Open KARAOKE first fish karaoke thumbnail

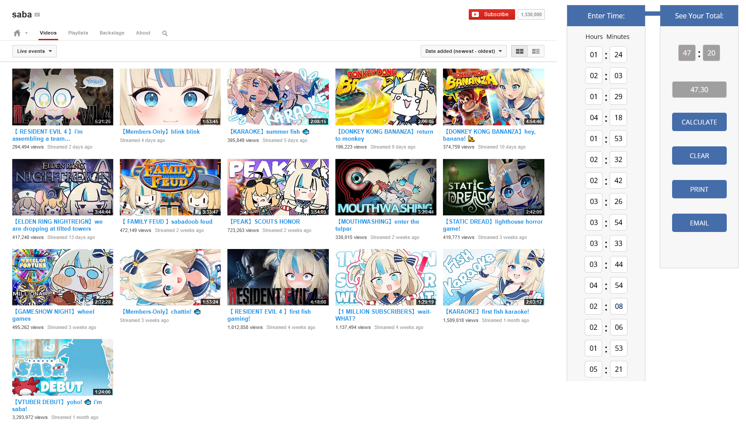click(x=494, y=277)
